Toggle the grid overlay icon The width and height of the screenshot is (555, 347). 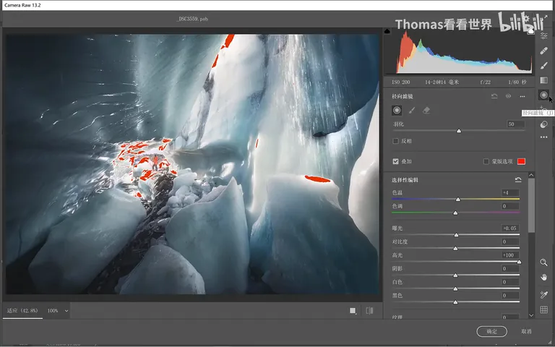(544, 310)
